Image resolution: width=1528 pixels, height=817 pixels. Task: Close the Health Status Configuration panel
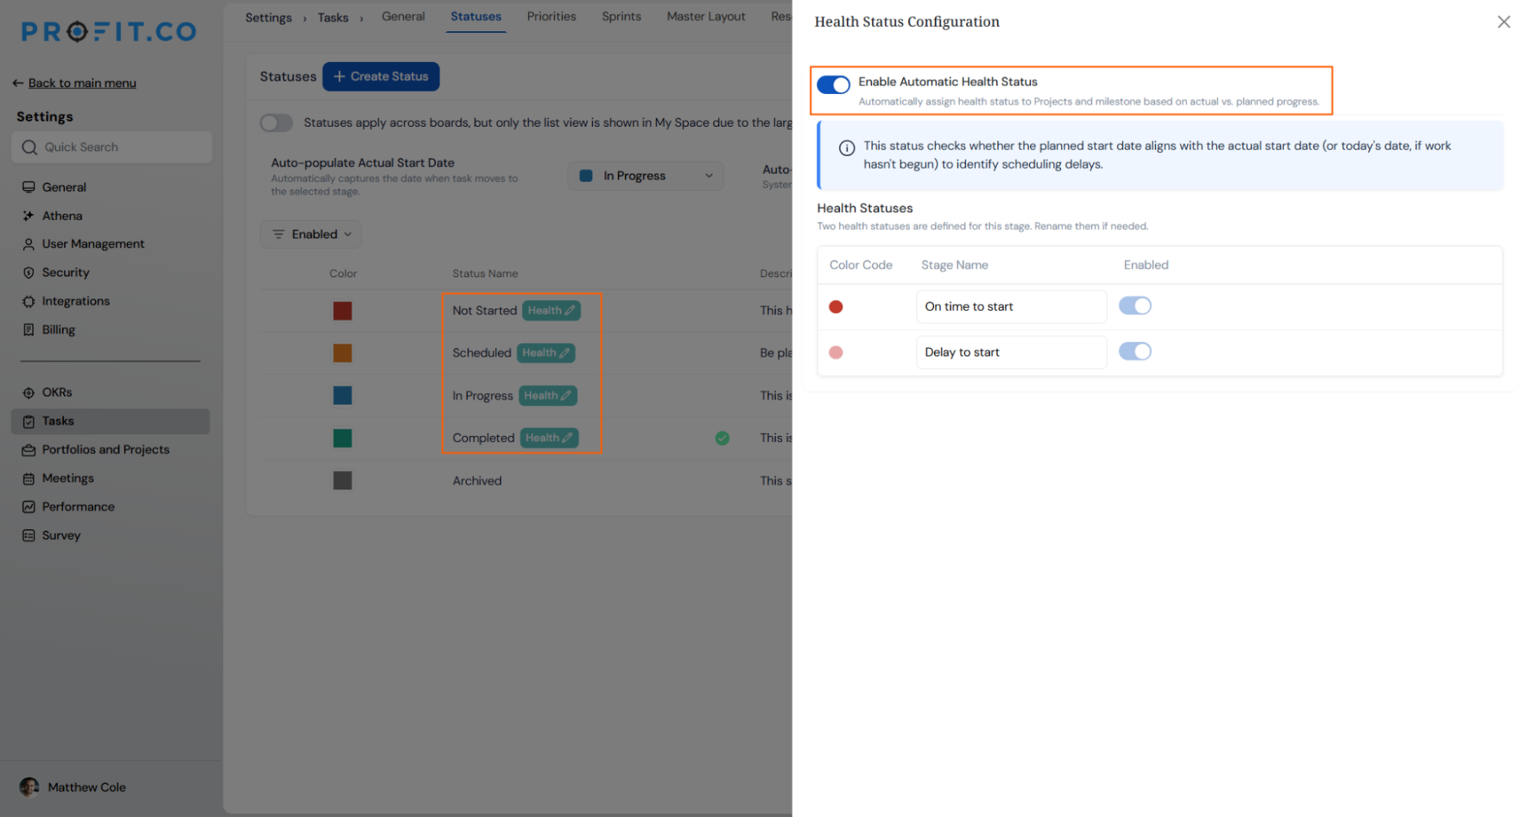[1503, 22]
